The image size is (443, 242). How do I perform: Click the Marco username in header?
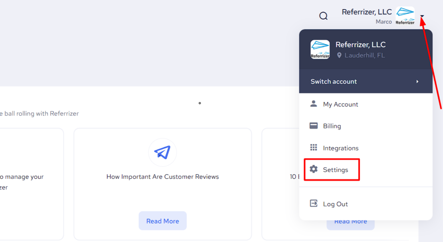tap(383, 22)
